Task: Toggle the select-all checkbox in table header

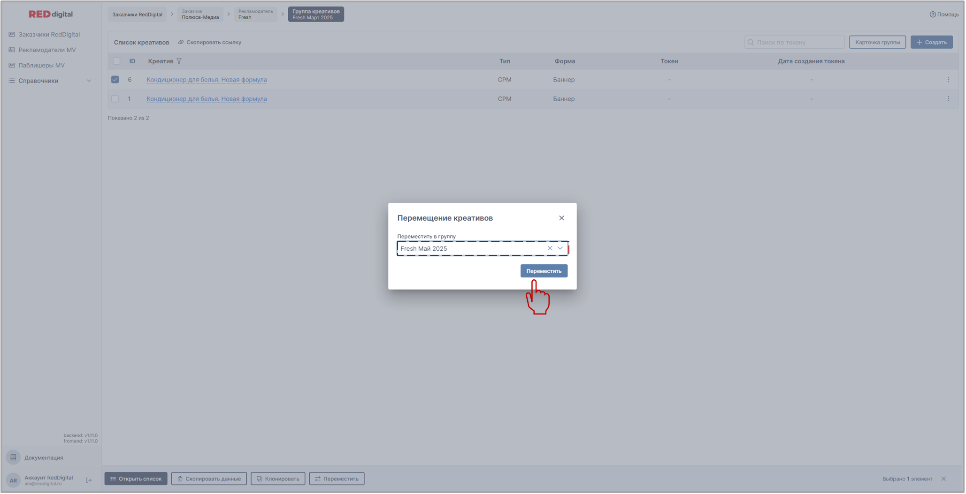Action: pos(116,61)
